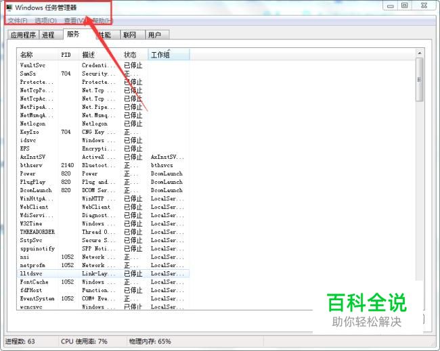The image size is (440, 351).
Task: Click the Task Manager title bar icon
Action: coord(9,7)
